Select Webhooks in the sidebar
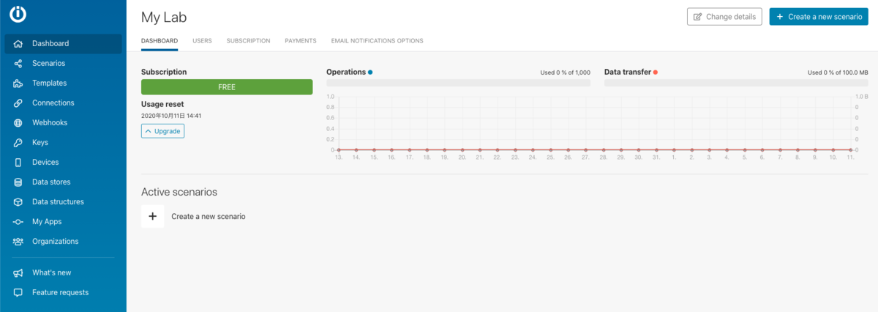Screen dimensions: 878x312 click(63, 123)
